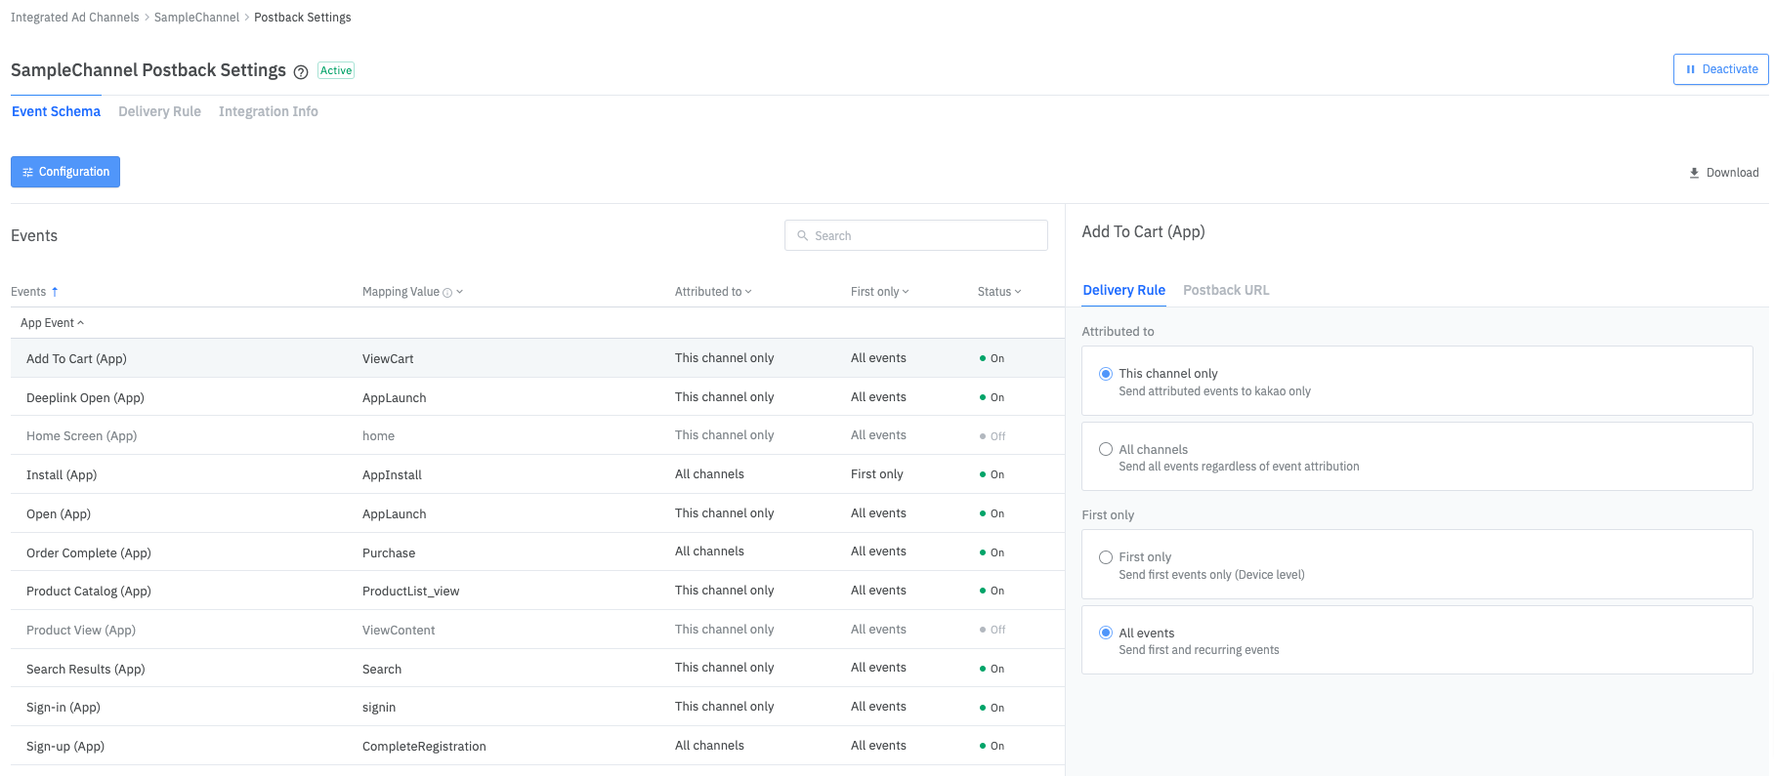1774x776 pixels.
Task: Click 'First only' value in Install (App) row
Action: pos(877,474)
